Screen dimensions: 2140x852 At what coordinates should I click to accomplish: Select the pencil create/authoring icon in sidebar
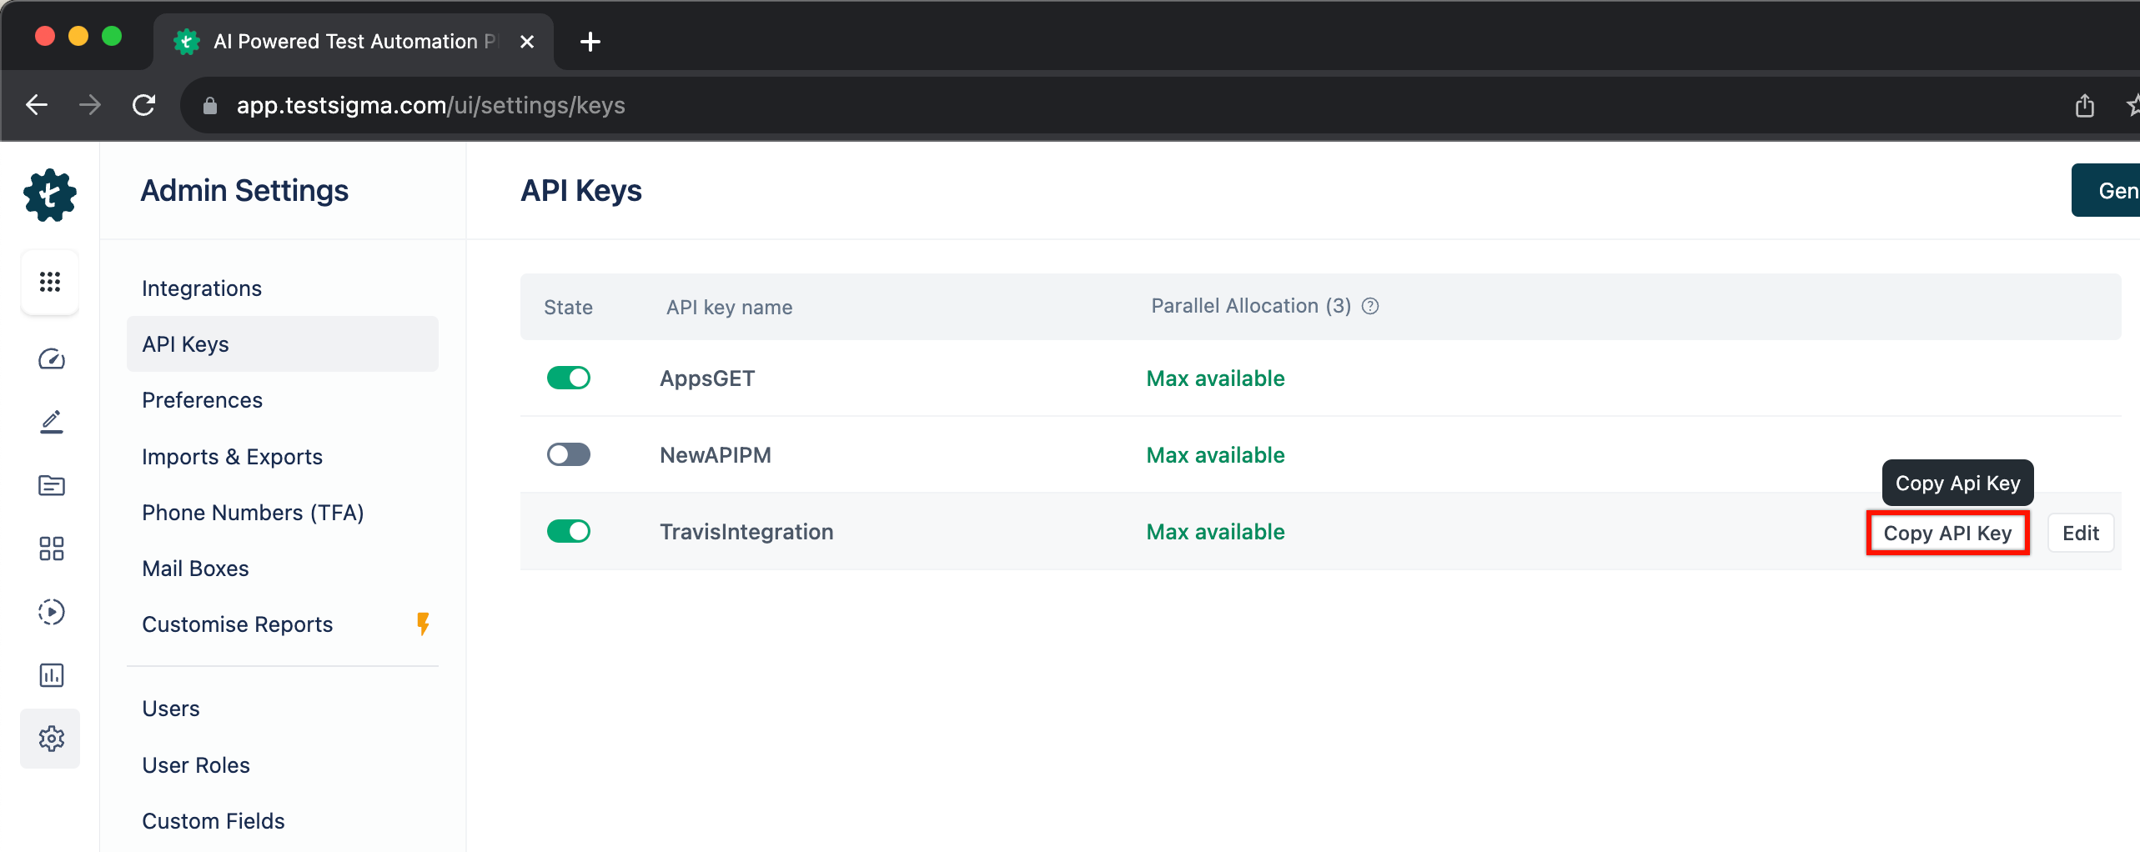(x=50, y=421)
